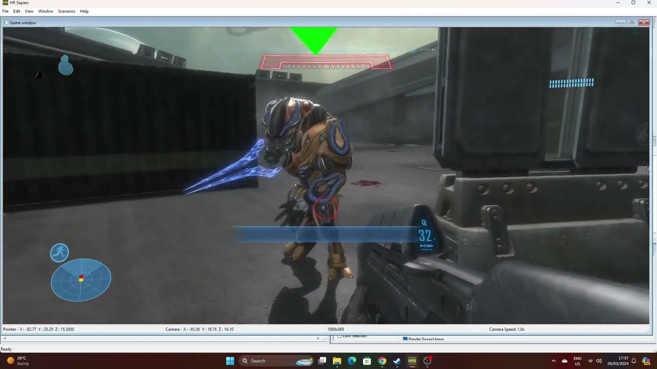Open Microsoft Edge from taskbar
Screen dimensions: 657x369
(352, 361)
